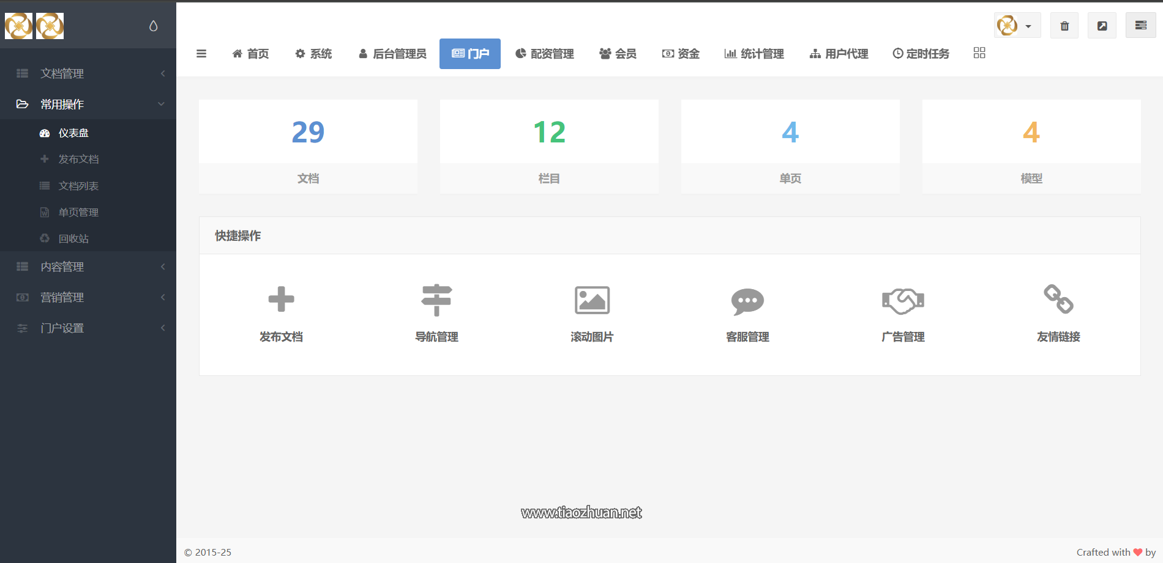Click the 客服管理 chat bubble icon

pyautogui.click(x=747, y=301)
